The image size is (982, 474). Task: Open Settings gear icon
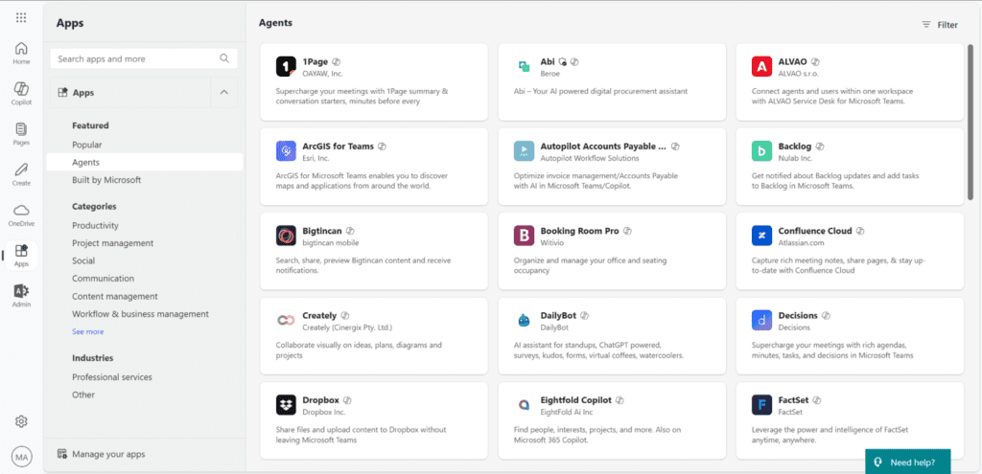pos(21,421)
